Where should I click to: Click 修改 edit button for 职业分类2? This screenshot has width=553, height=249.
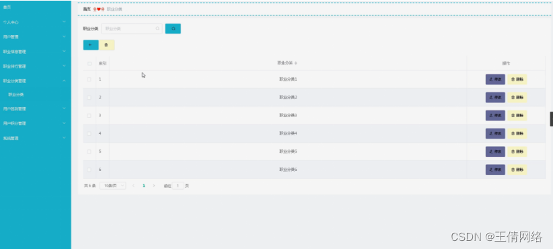[x=495, y=98]
